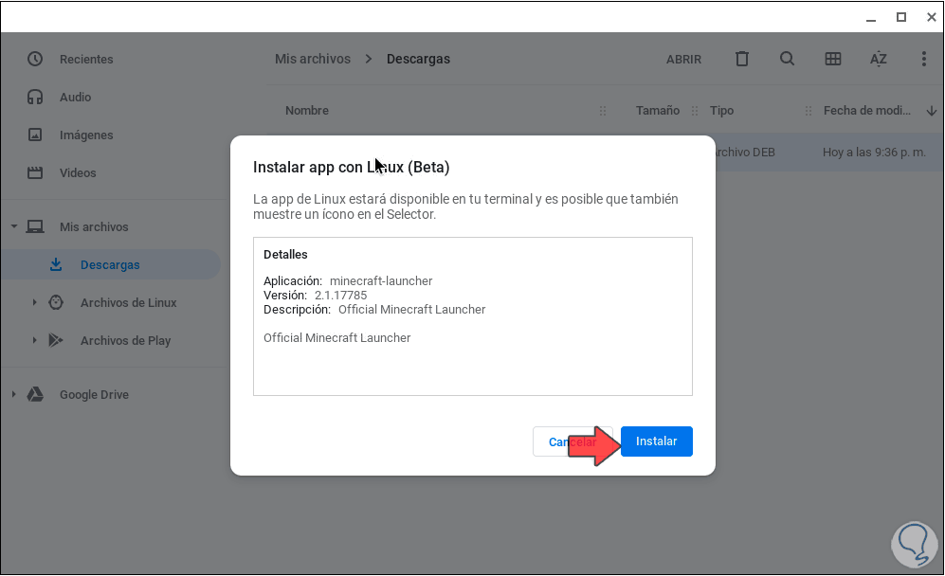Click Descargas breadcrumb

(418, 59)
